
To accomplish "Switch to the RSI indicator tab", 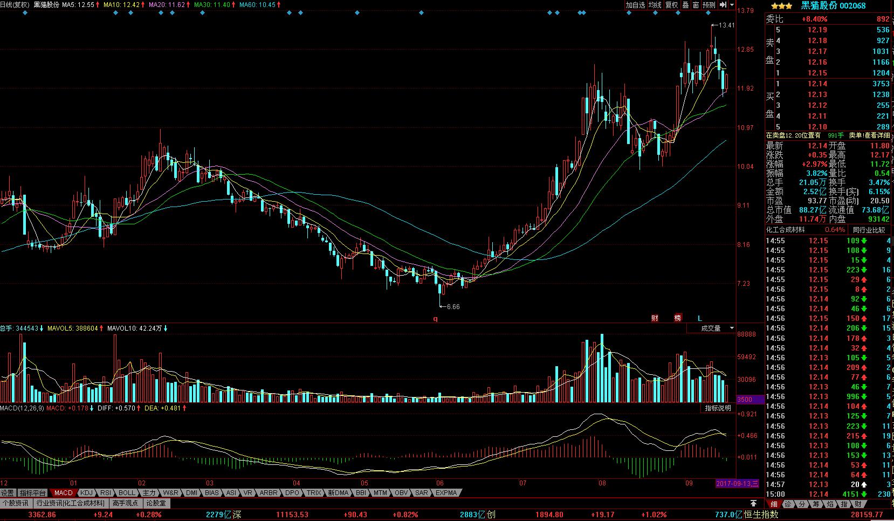I will [106, 493].
